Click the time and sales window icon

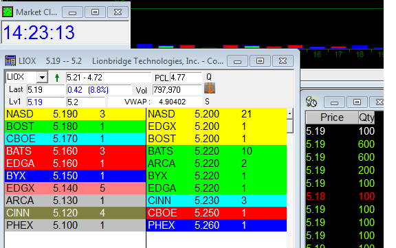(x=311, y=102)
